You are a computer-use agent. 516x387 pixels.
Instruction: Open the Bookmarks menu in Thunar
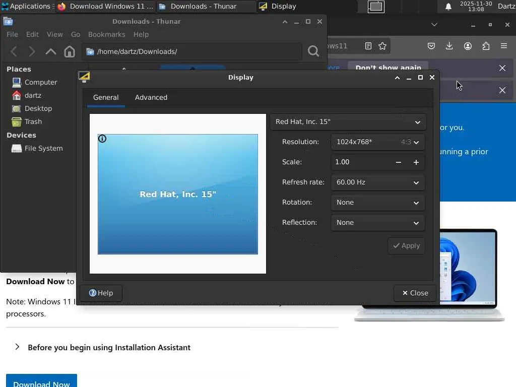point(107,34)
